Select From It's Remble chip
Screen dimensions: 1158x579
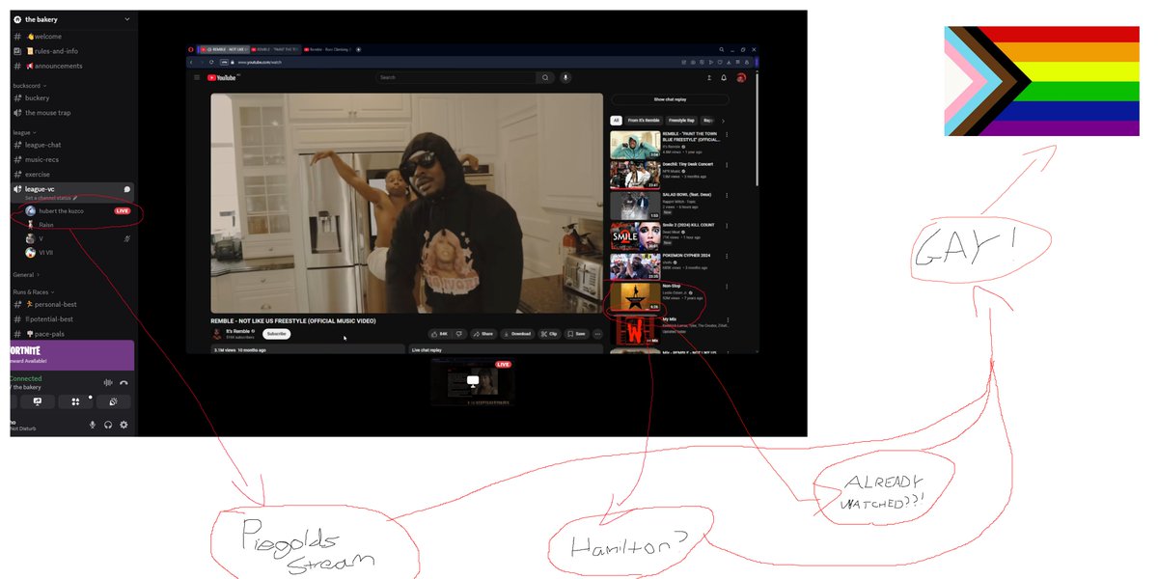point(644,121)
